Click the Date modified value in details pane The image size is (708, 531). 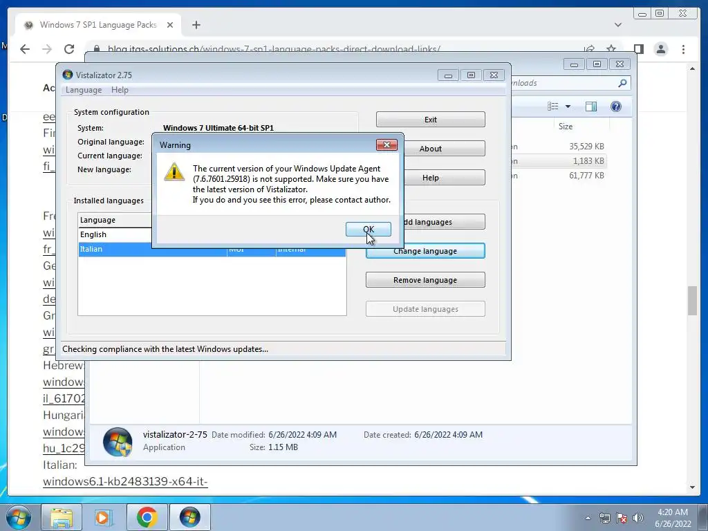pos(303,435)
